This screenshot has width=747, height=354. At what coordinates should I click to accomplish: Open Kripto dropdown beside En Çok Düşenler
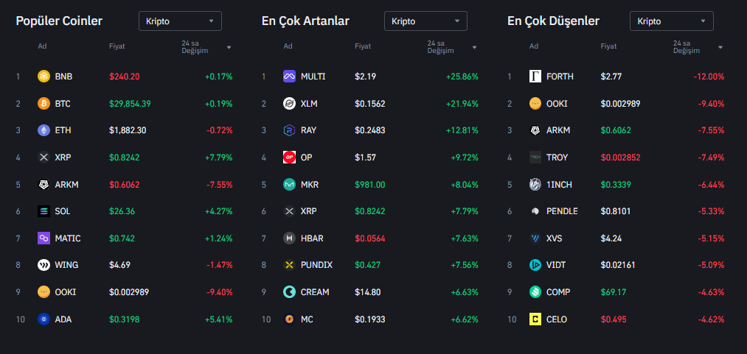tap(671, 21)
